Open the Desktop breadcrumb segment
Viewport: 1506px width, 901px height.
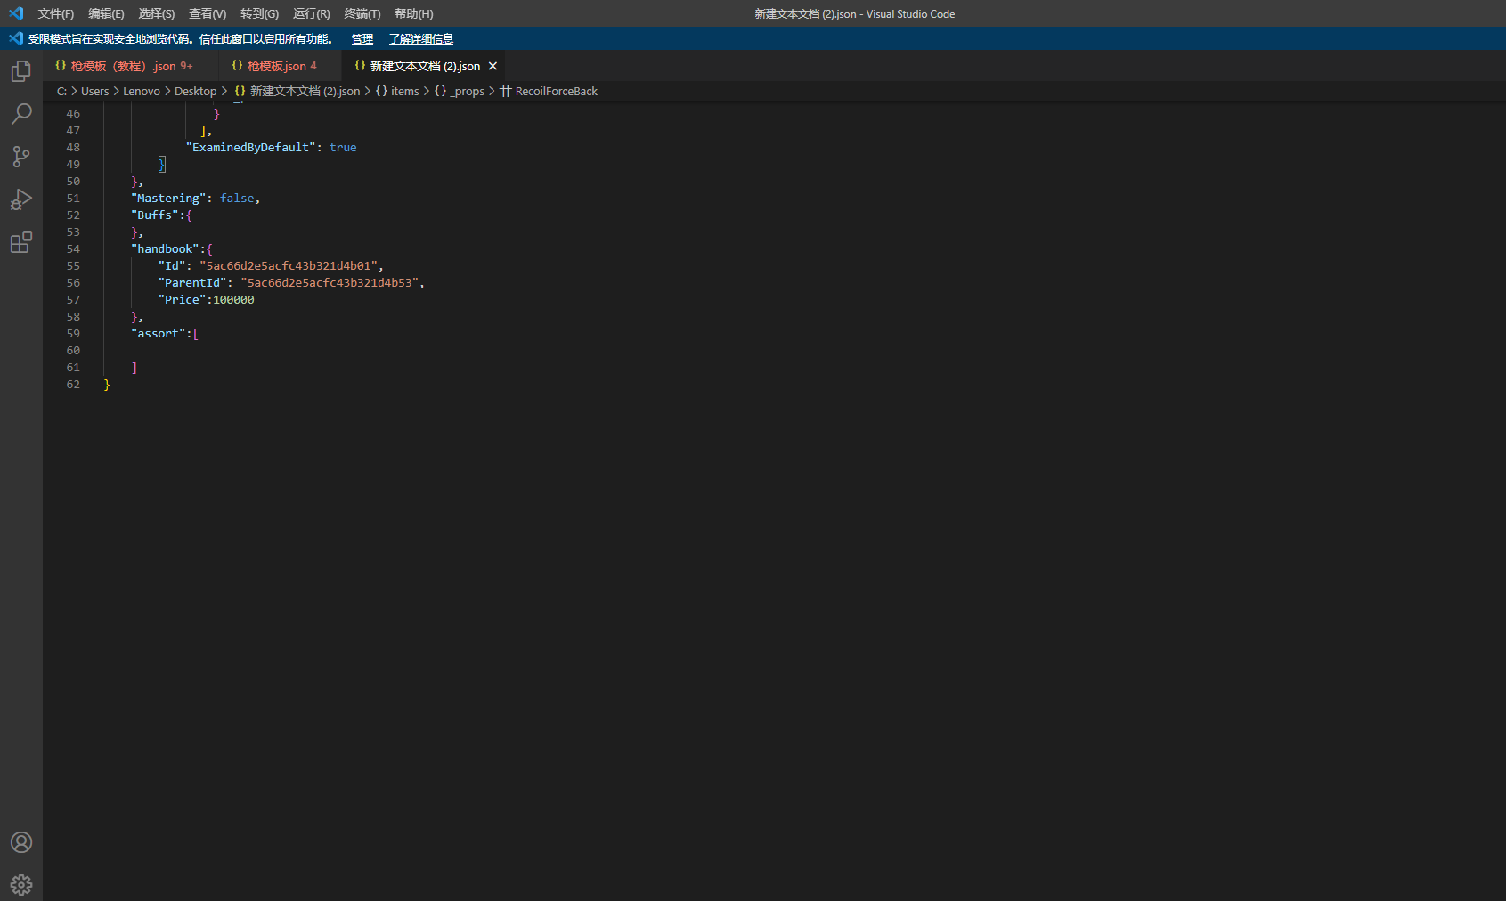click(x=195, y=91)
